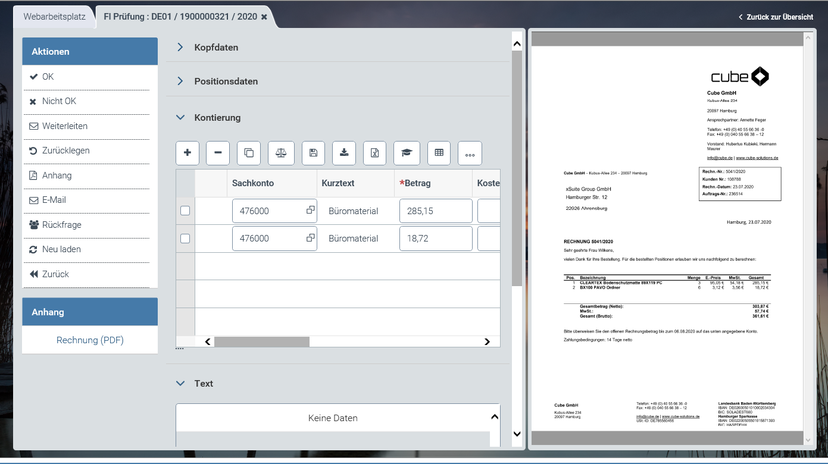This screenshot has width=828, height=464.
Task: Switch to the Webarbeitsplatz tab
Action: (x=55, y=17)
